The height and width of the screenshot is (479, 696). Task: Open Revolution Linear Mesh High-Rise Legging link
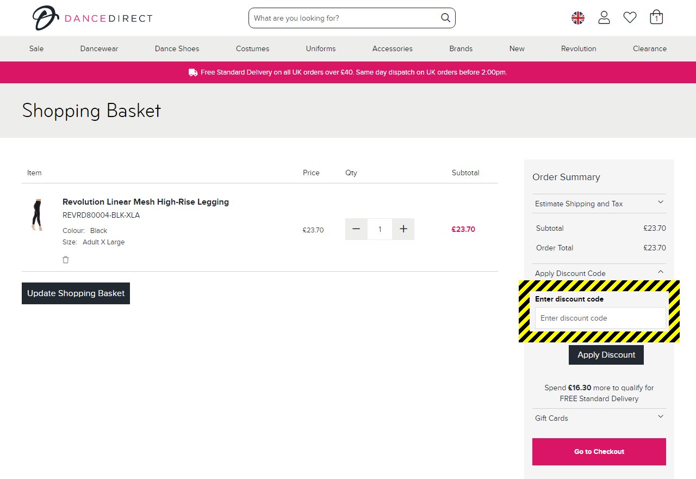pyautogui.click(x=146, y=202)
